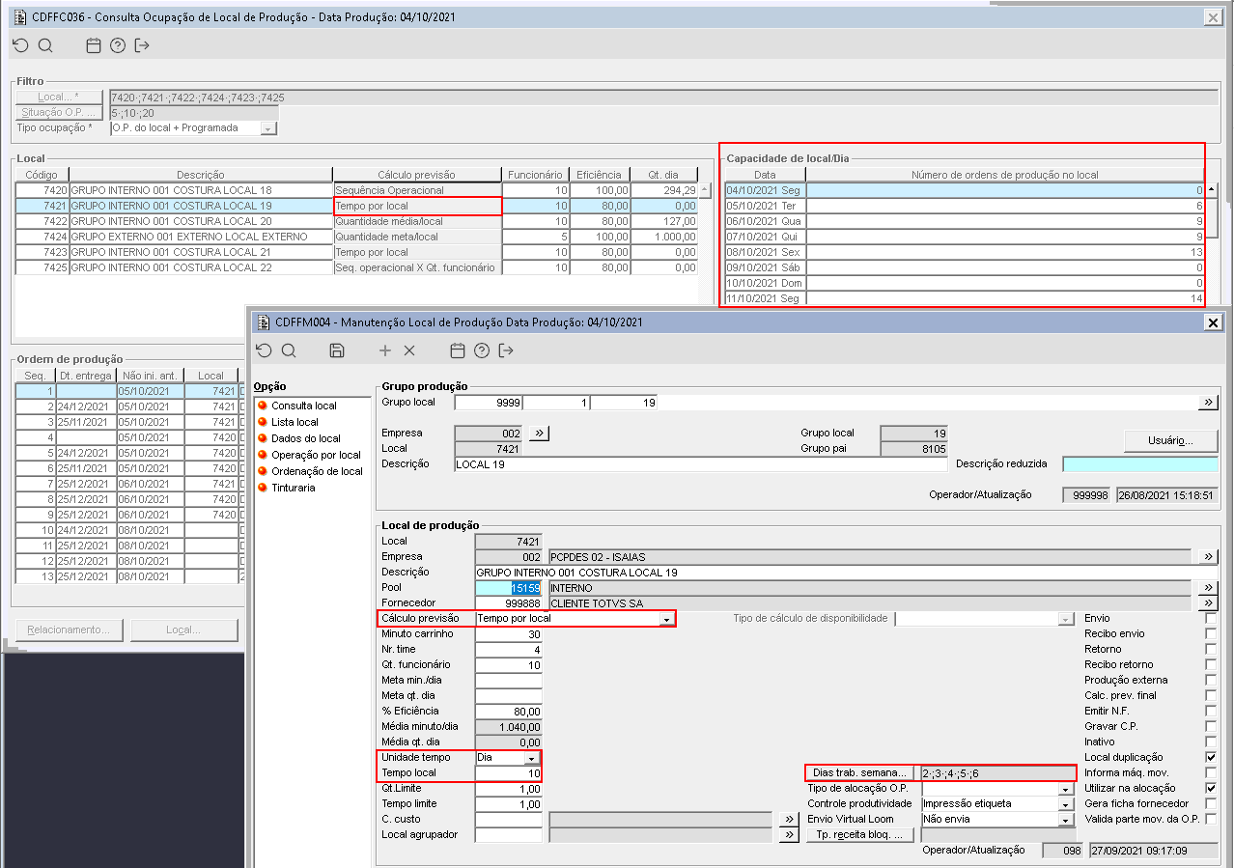Click the » lookup beside CLIENTE TOTVS SA
Viewport: 1234px width, 868px height.
point(1208,602)
